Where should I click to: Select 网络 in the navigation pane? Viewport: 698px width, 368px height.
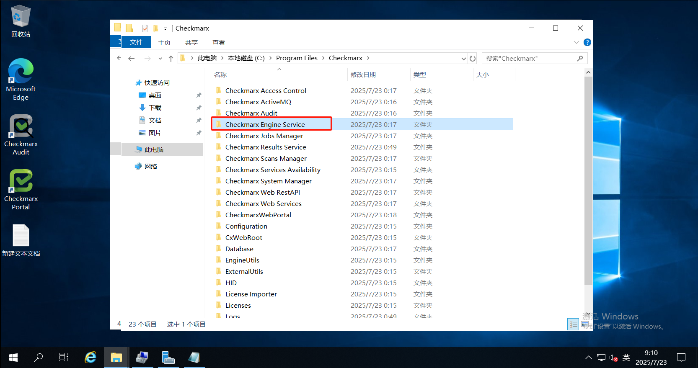point(150,167)
